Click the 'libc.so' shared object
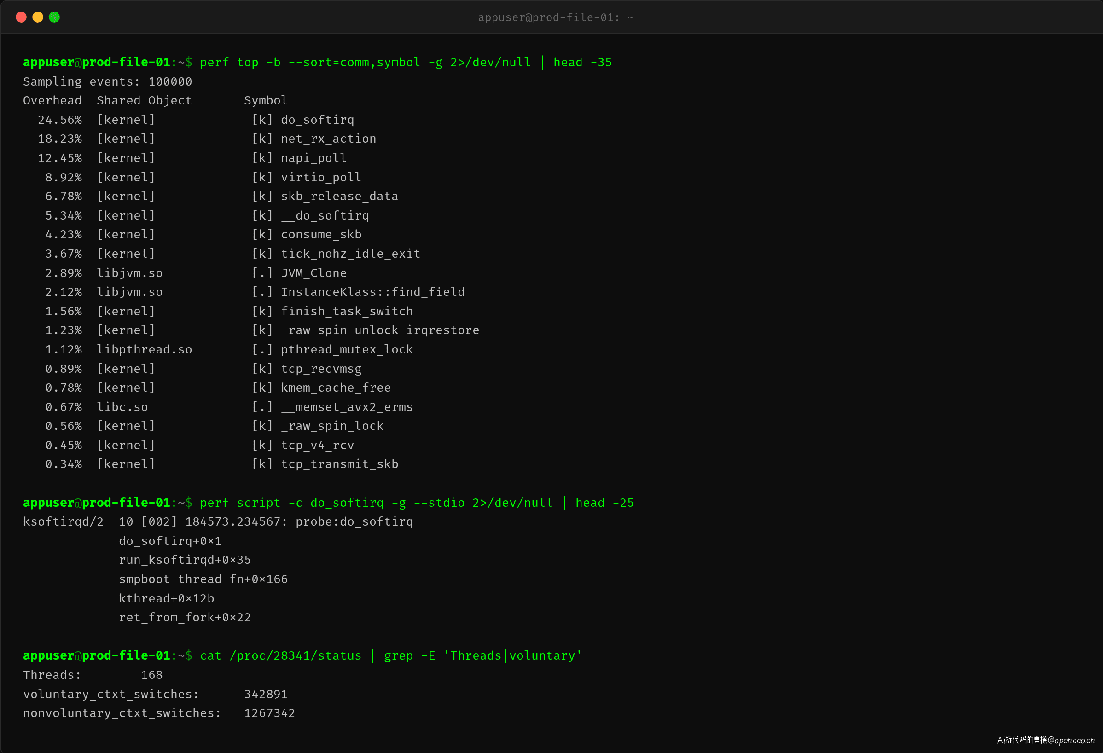1103x753 pixels. 122,406
